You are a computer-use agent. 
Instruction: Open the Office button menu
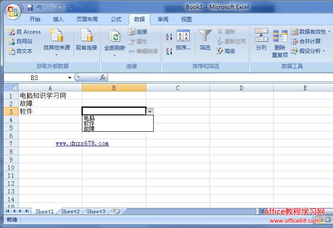[12, 11]
